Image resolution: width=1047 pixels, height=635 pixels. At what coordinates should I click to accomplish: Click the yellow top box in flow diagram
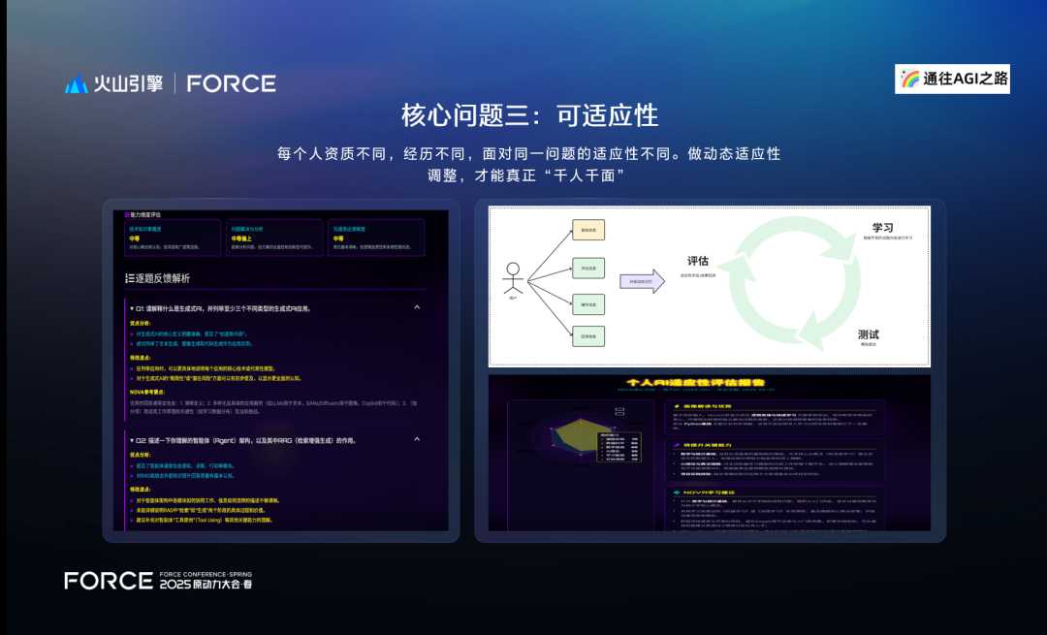[x=588, y=230]
